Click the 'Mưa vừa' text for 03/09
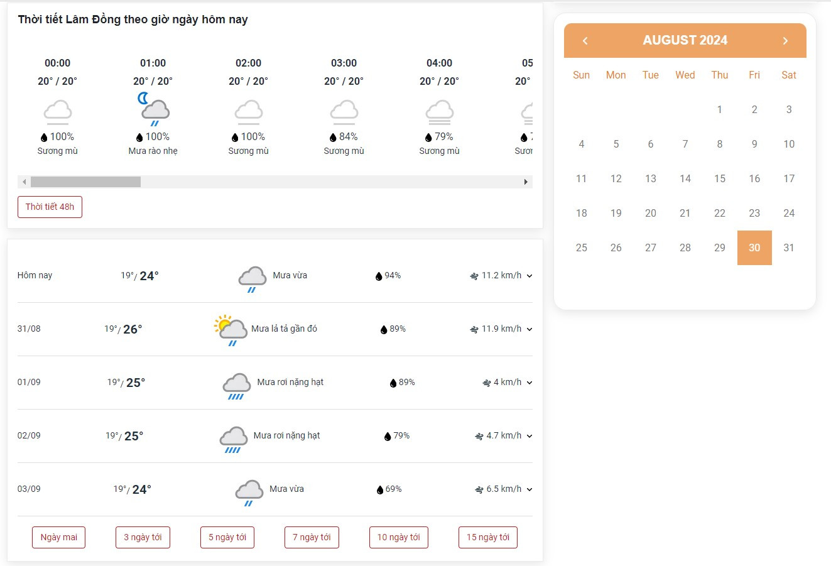 point(286,489)
